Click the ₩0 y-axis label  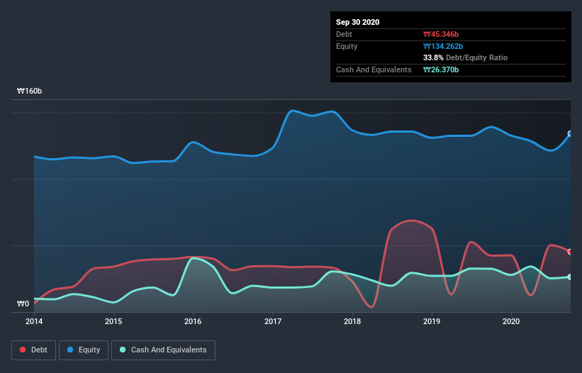tap(23, 304)
